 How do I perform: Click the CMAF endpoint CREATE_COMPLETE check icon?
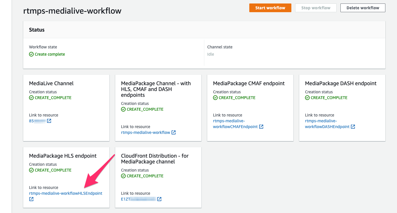click(215, 98)
